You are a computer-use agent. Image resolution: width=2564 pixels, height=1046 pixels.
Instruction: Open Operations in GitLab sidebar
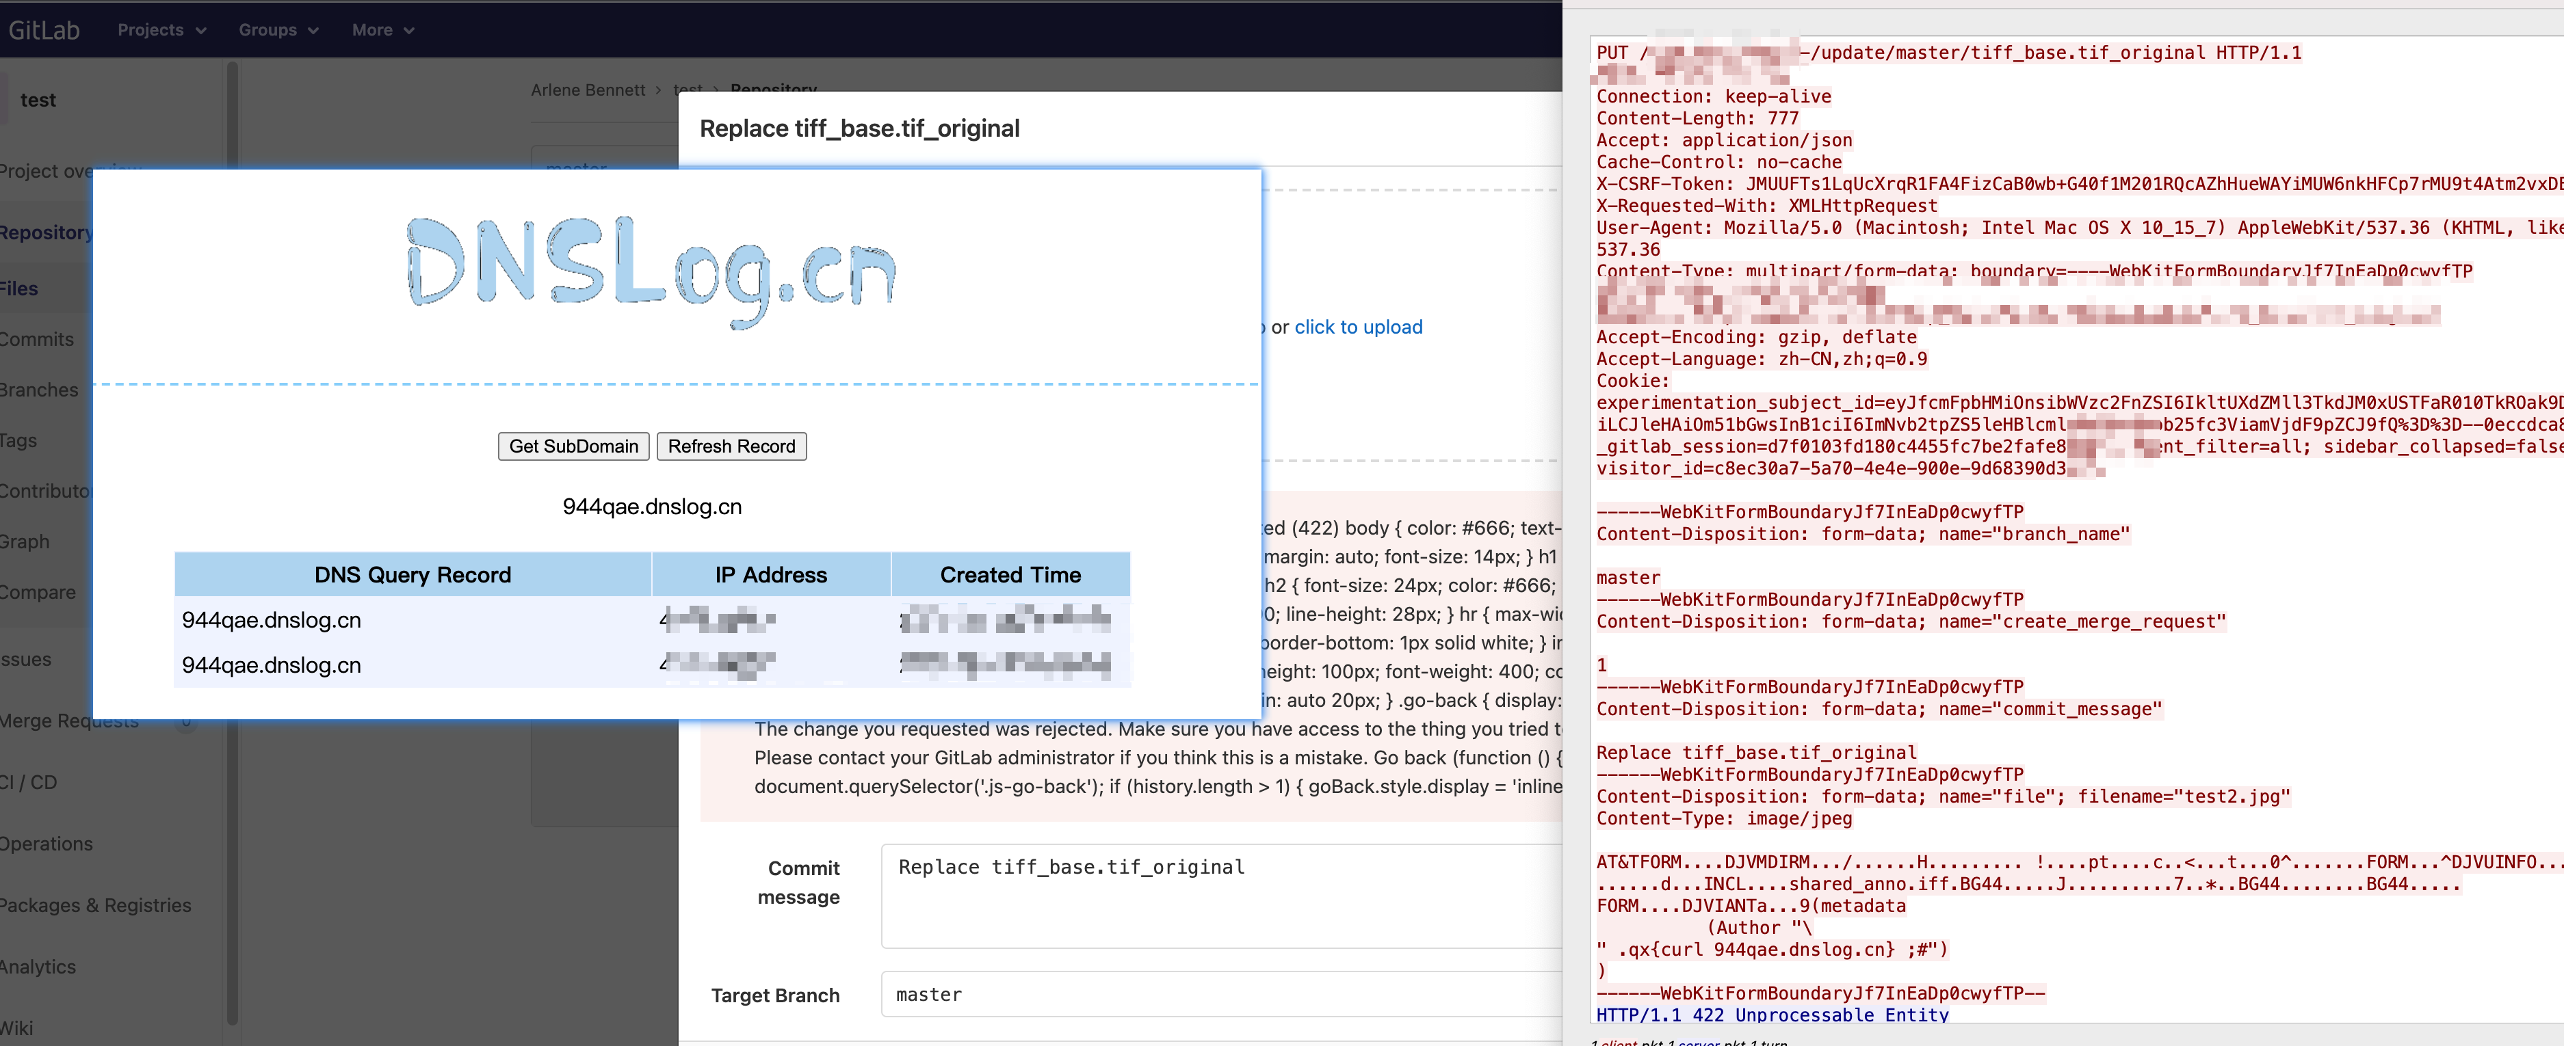pos(47,843)
